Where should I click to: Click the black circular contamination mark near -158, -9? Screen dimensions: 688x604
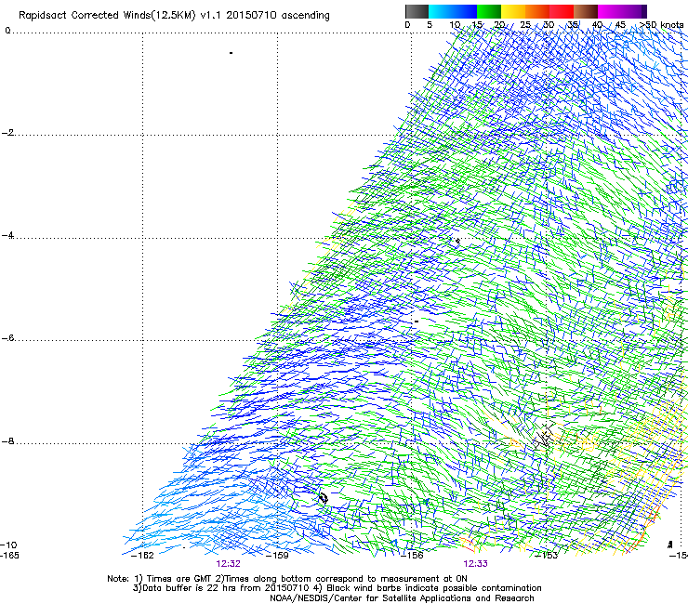tap(324, 498)
